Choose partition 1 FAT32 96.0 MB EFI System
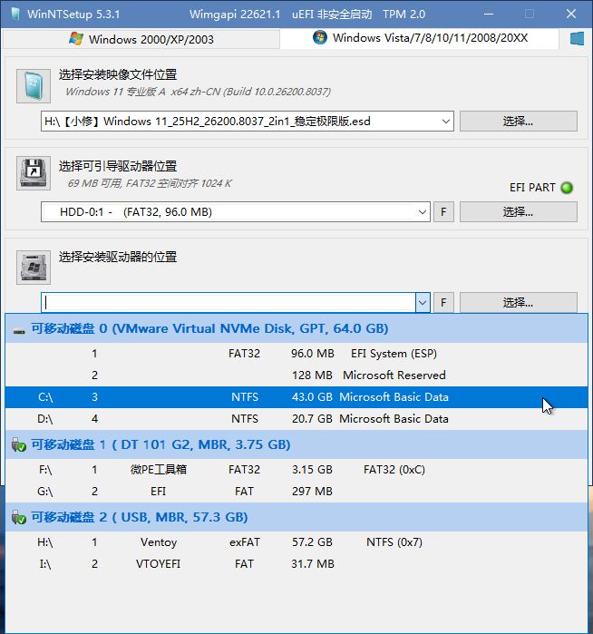Image resolution: width=593 pixels, height=634 pixels. 296,354
